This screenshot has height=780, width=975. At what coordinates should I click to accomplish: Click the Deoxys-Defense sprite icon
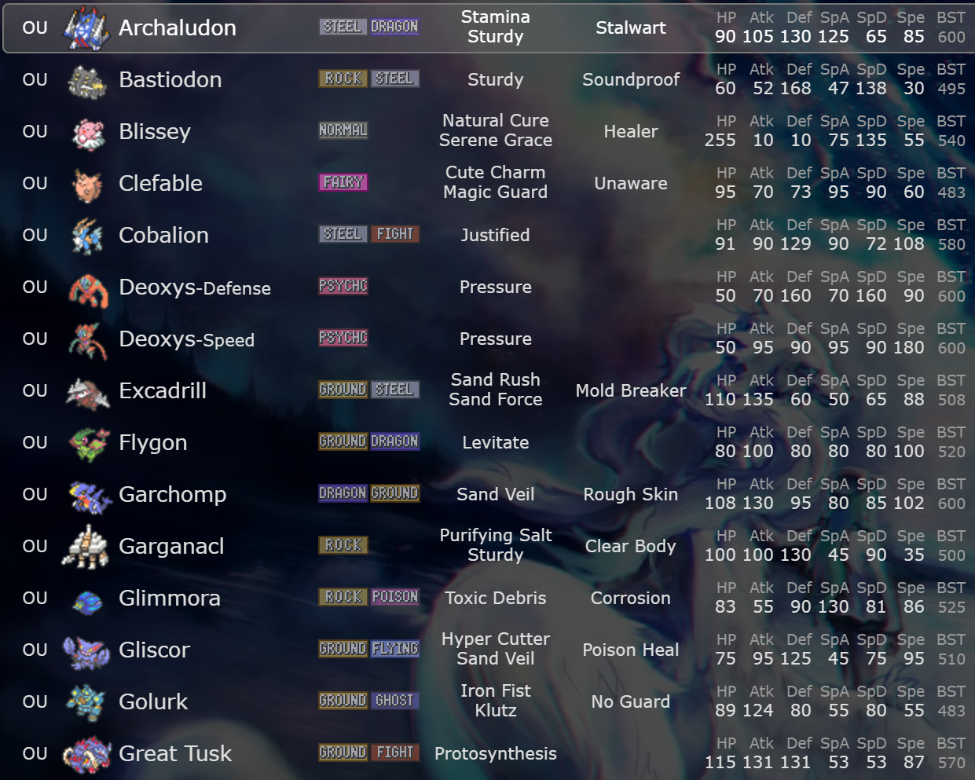(87, 289)
